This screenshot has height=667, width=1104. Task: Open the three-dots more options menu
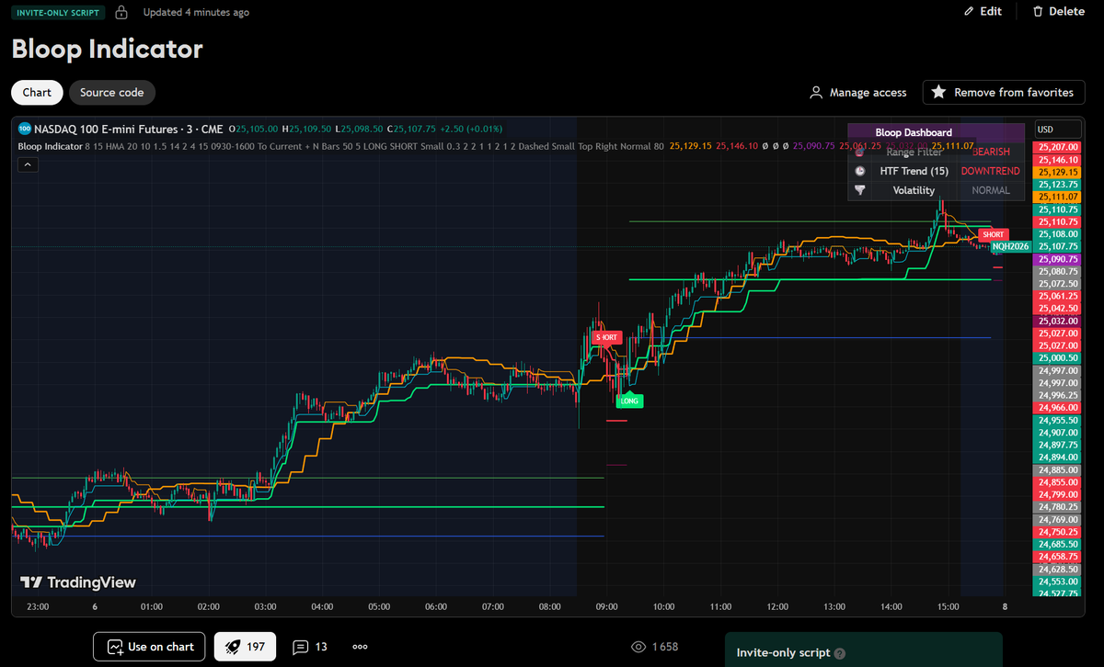361,647
